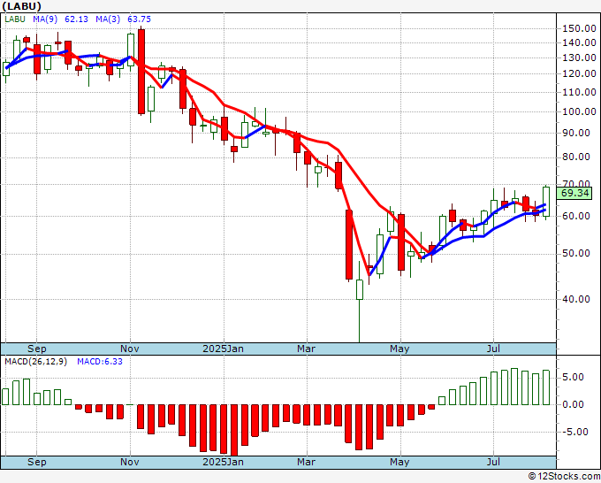
Task: Click the April low green candlestick near 40
Action: coord(360,289)
